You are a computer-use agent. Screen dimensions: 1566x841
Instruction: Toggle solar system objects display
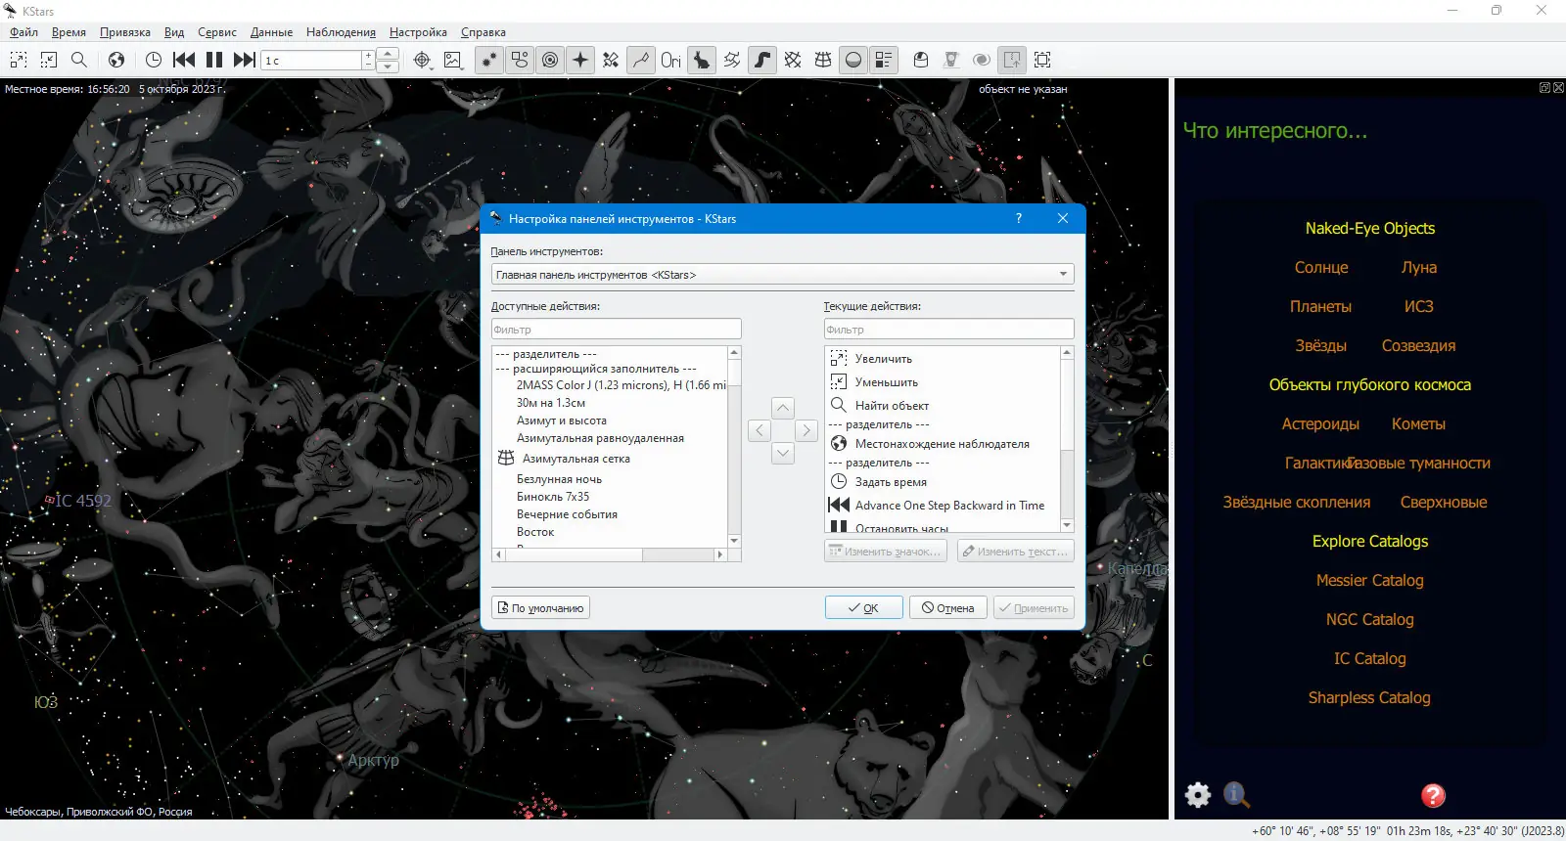[550, 60]
